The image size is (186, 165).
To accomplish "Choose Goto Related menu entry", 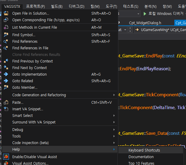I will [60, 81].
